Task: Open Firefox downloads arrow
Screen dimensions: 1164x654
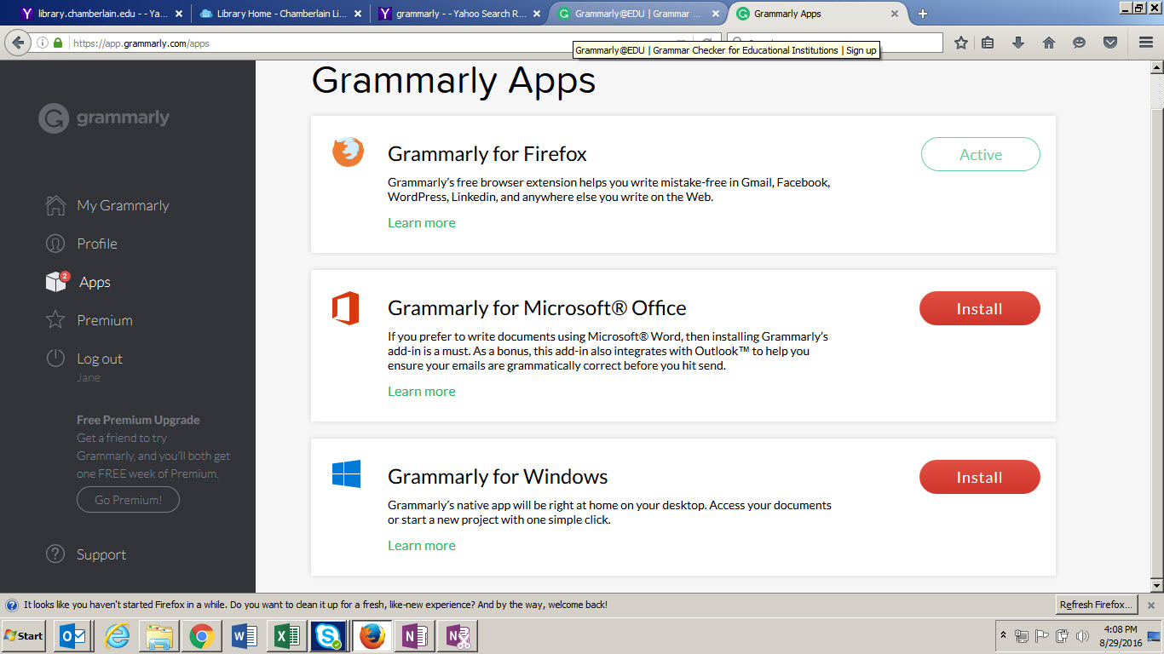Action: pos(1018,43)
